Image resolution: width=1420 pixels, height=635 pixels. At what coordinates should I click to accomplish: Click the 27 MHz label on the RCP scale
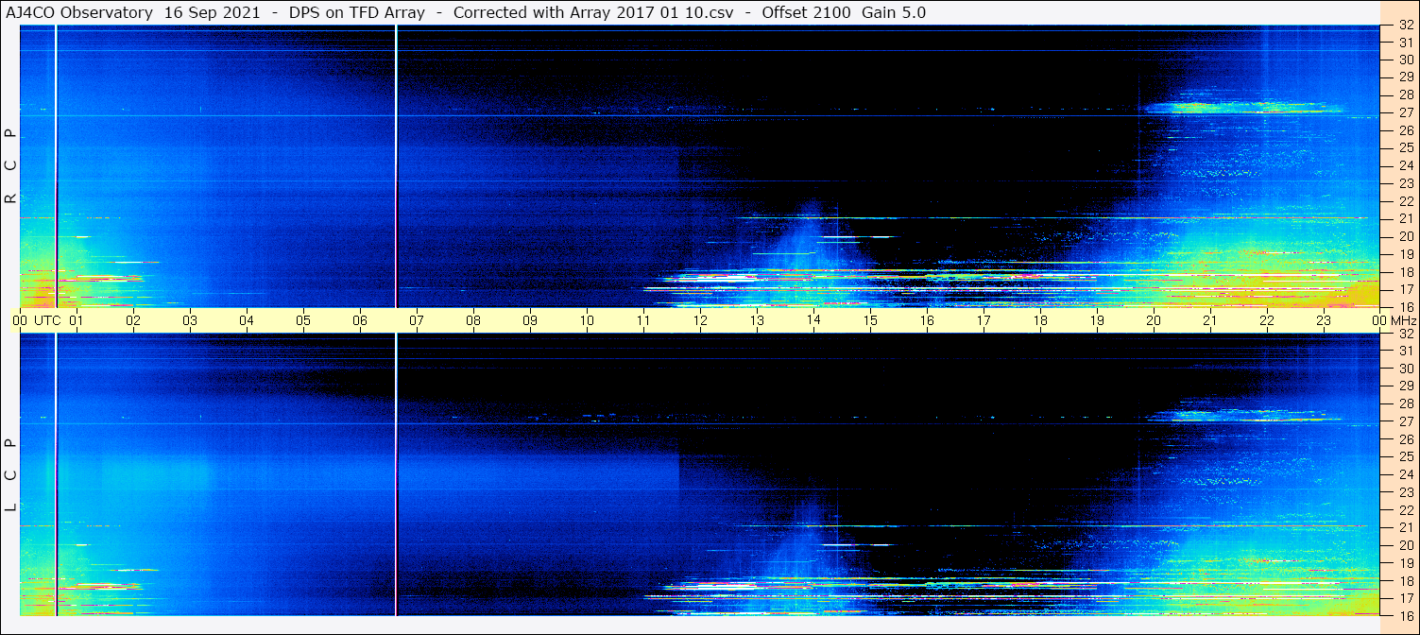coord(1406,113)
